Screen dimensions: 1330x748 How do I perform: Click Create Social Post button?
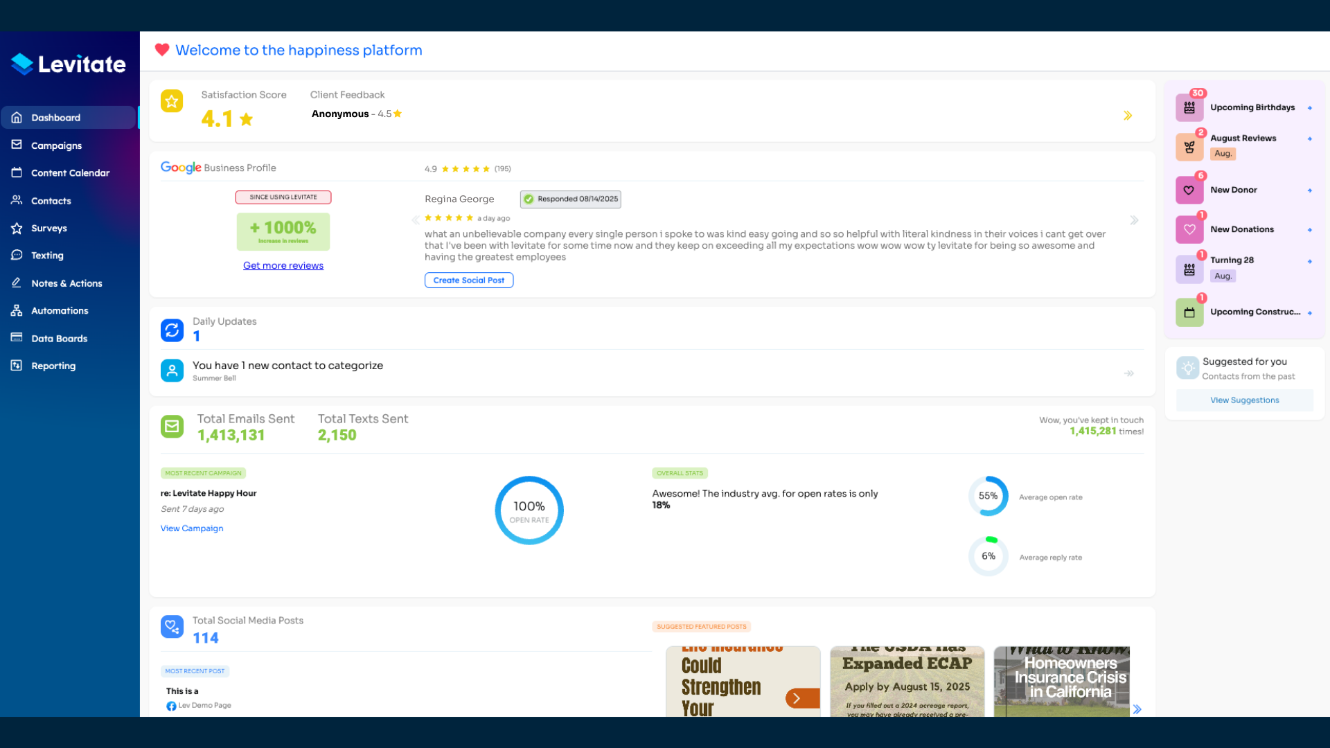[469, 280]
